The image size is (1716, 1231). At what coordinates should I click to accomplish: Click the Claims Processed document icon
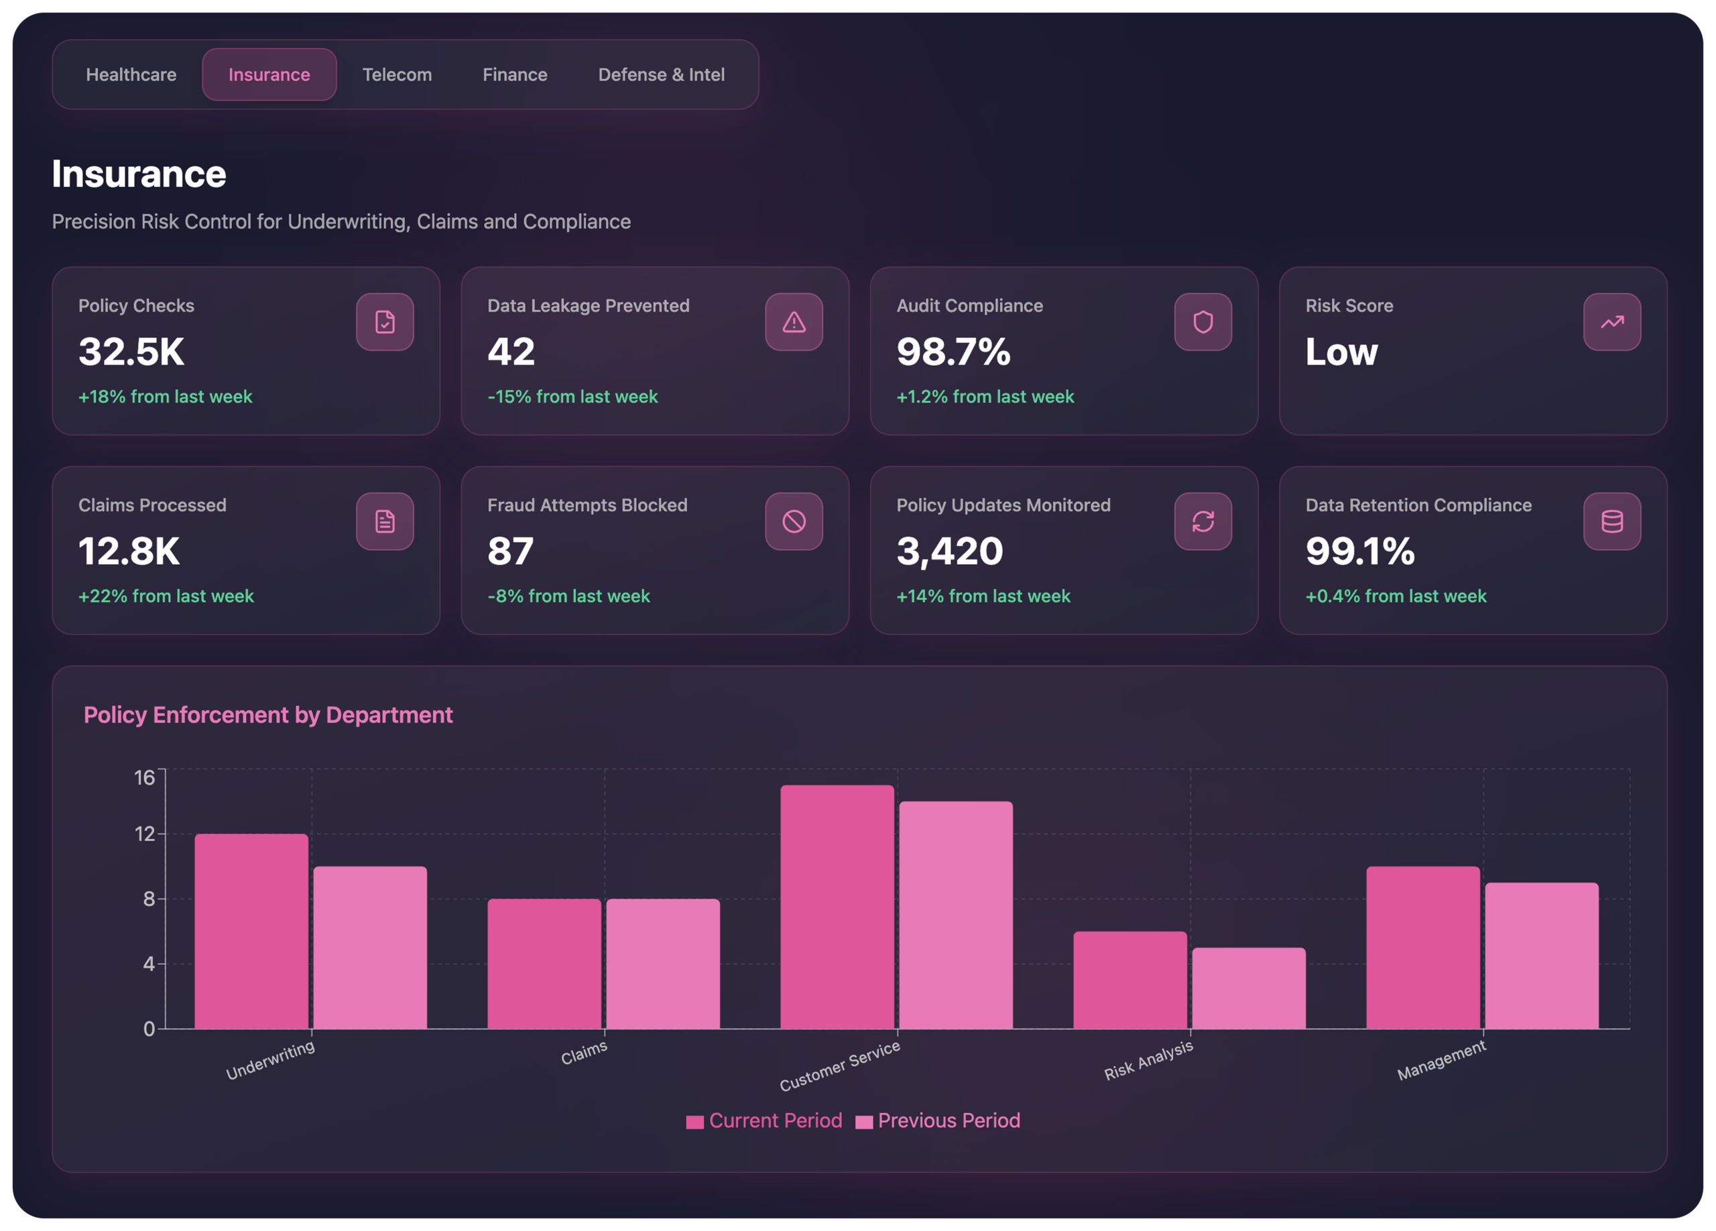(x=384, y=521)
